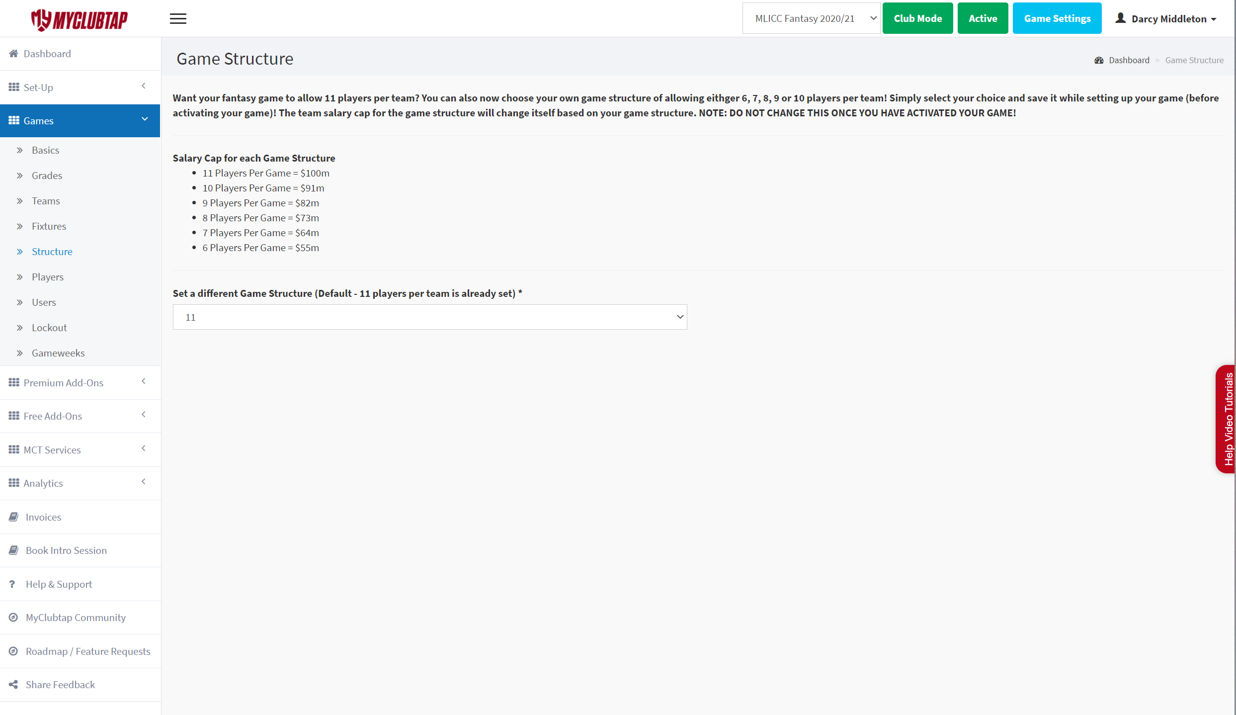Screen dimensions: 1236x715
Task: Open the Fixtures submenu item
Action: coord(49,226)
